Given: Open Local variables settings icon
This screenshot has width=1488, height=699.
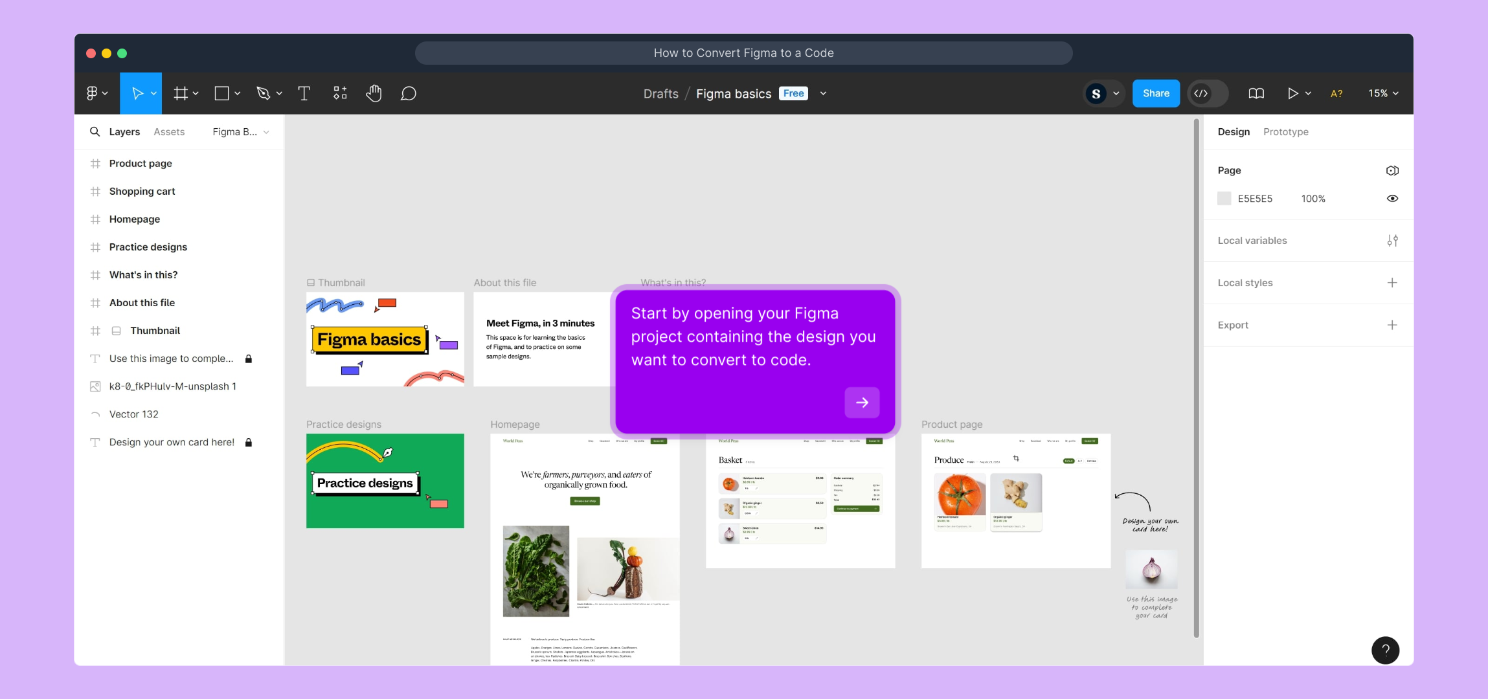Looking at the screenshot, I should (1392, 241).
